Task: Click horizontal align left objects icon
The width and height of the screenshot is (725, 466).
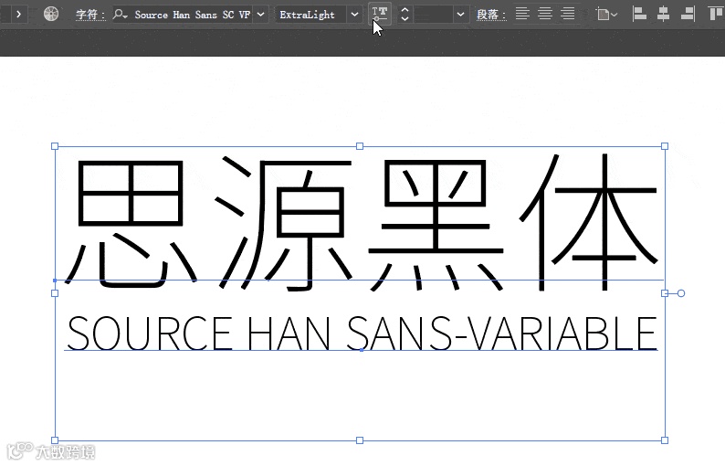Action: pos(639,14)
